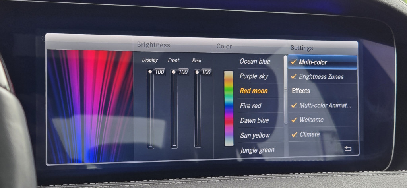This screenshot has height=188, width=407.
Task: Click the ambient light preview image
Action: pos(90,107)
